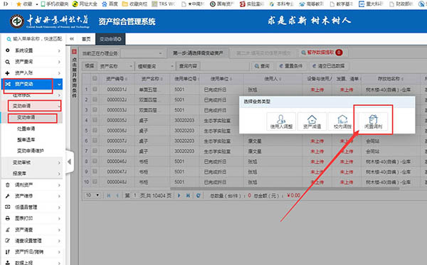Viewport: 427px width, 265px height.
Task: Choose the 资产减值 house icon
Action: (x=312, y=121)
